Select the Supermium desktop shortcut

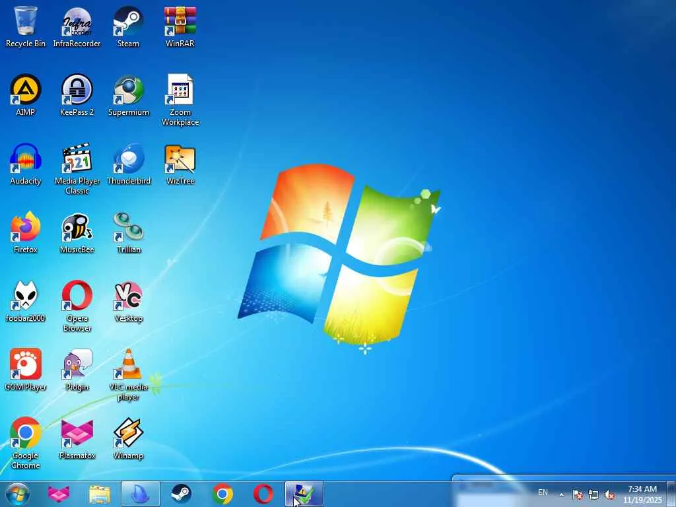[x=129, y=95]
